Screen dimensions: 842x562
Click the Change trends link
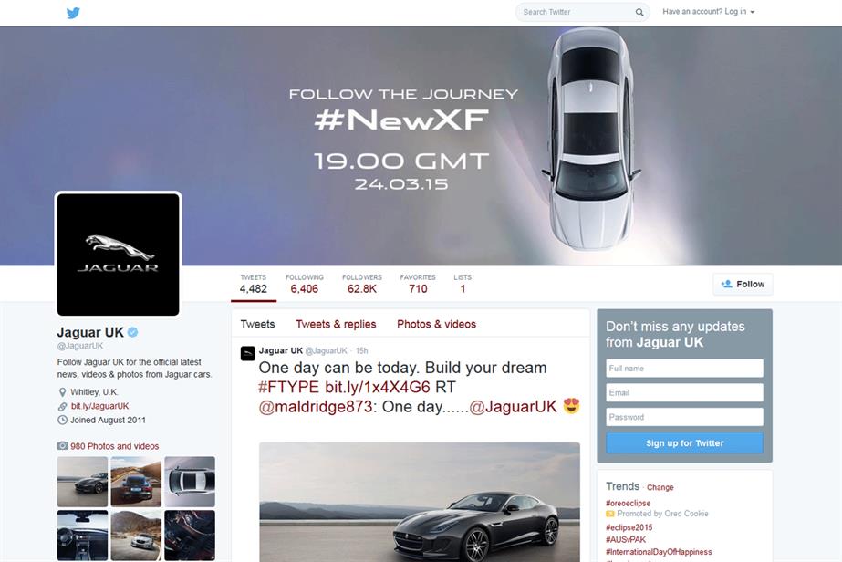(660, 487)
